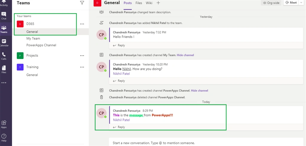
Task: Click the Projects team name
Action: click(x=32, y=56)
